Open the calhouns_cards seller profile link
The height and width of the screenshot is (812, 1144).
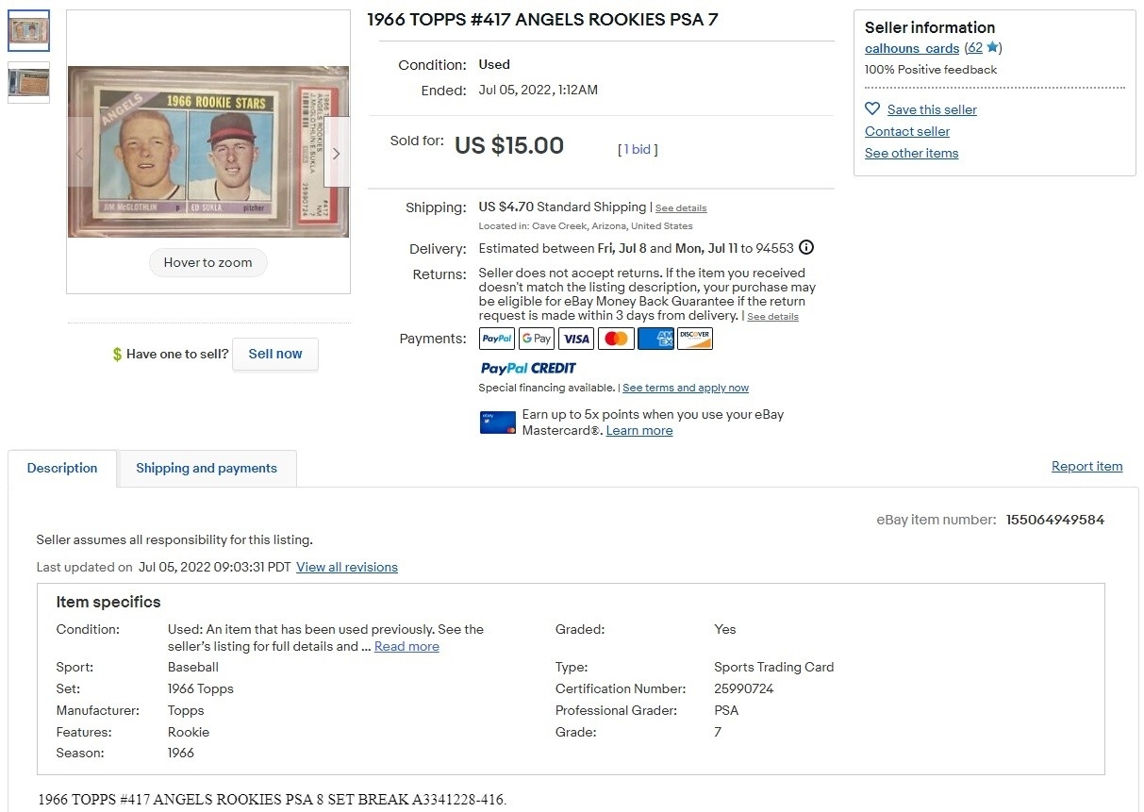click(912, 48)
